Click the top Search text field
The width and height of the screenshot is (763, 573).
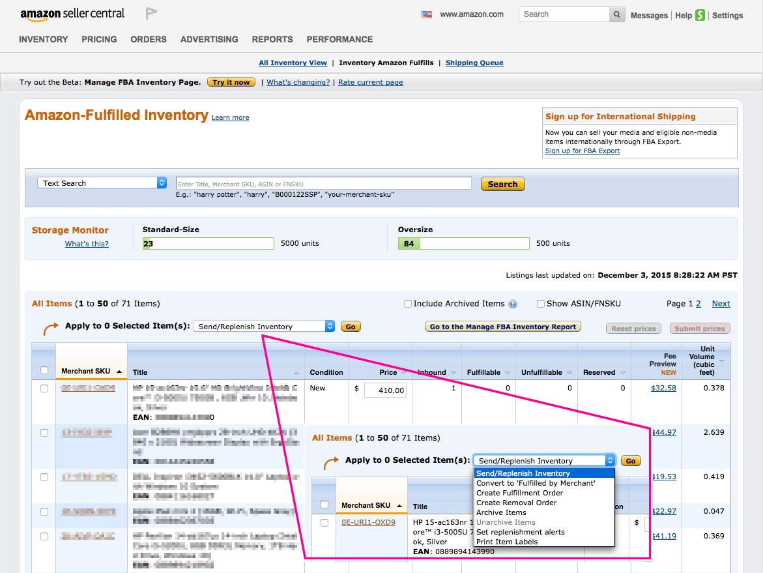coord(564,14)
